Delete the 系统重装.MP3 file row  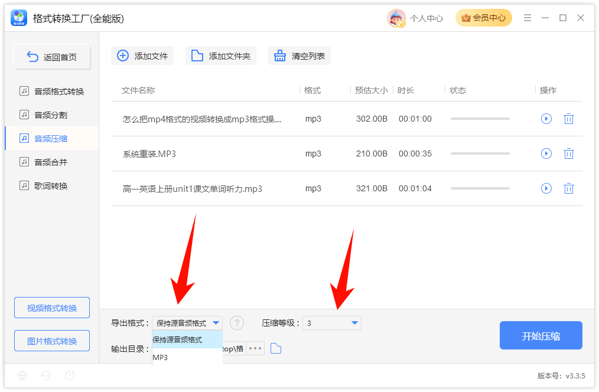569,153
